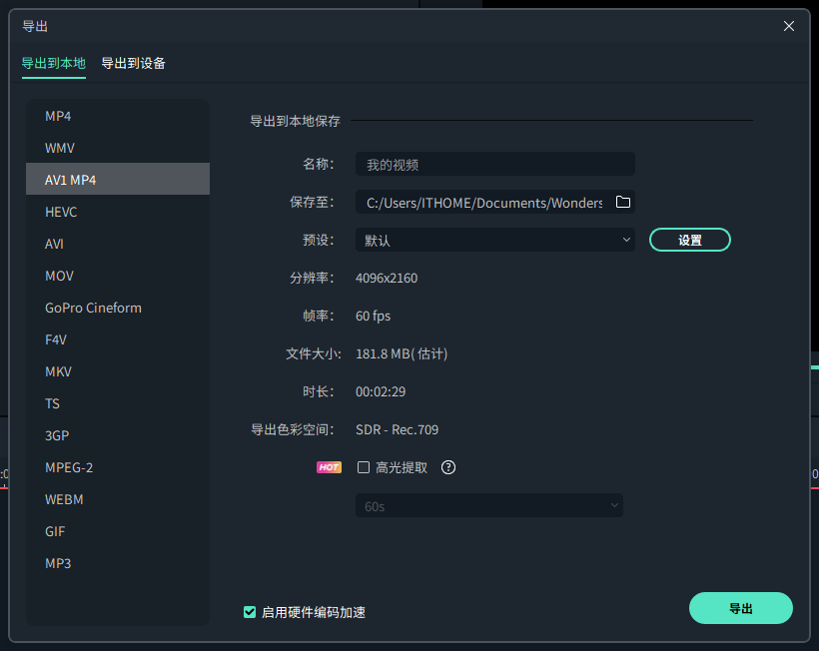Select MP3 audio format
The width and height of the screenshot is (819, 651).
pos(58,563)
